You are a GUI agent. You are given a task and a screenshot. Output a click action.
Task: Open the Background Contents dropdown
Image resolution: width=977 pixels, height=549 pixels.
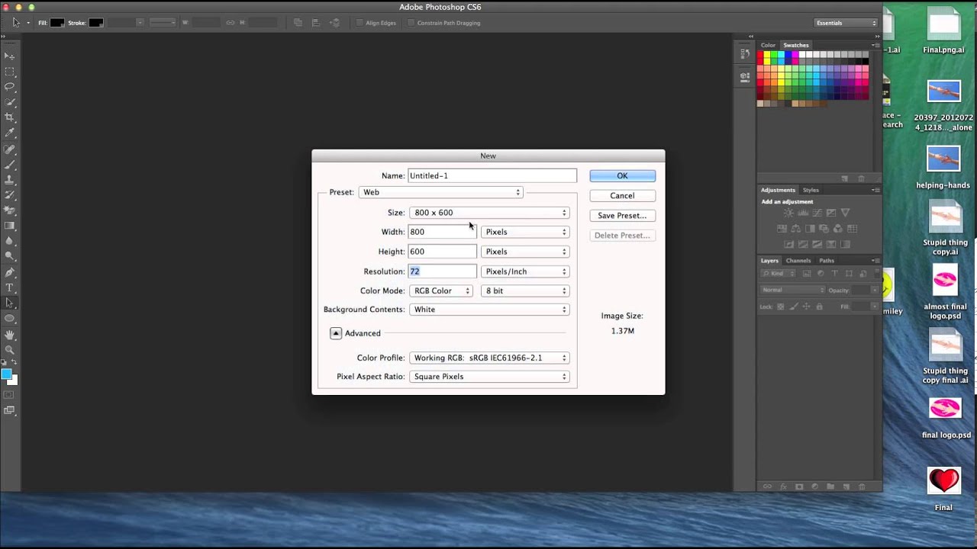click(x=489, y=310)
